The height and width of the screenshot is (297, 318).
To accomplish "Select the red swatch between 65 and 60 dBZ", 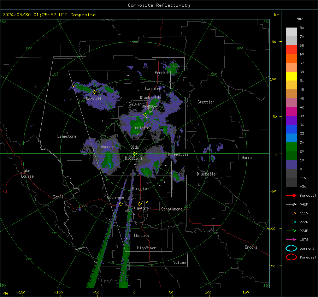I will tap(291, 49).
